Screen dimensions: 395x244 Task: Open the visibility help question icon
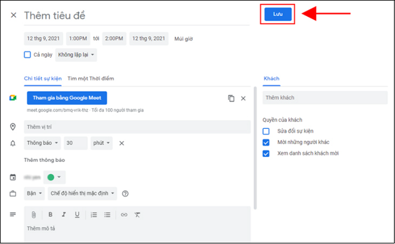pos(125,193)
